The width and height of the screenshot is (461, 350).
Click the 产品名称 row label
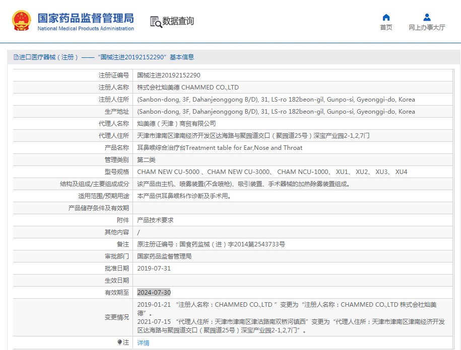click(117, 147)
